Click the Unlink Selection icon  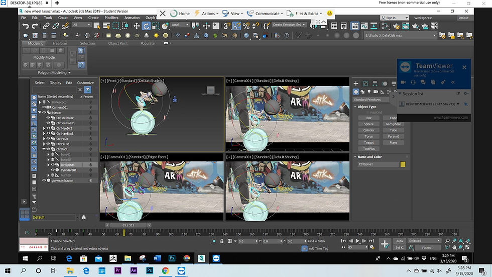56,26
